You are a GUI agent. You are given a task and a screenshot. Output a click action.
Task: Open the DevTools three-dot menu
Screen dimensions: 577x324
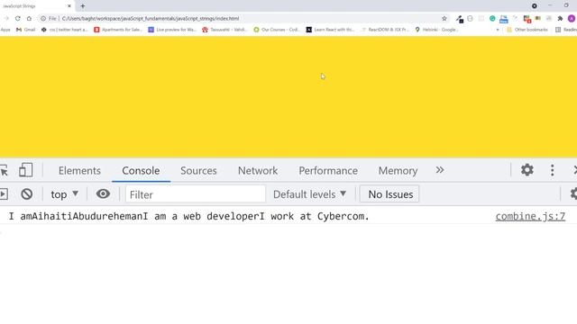pyautogui.click(x=552, y=170)
